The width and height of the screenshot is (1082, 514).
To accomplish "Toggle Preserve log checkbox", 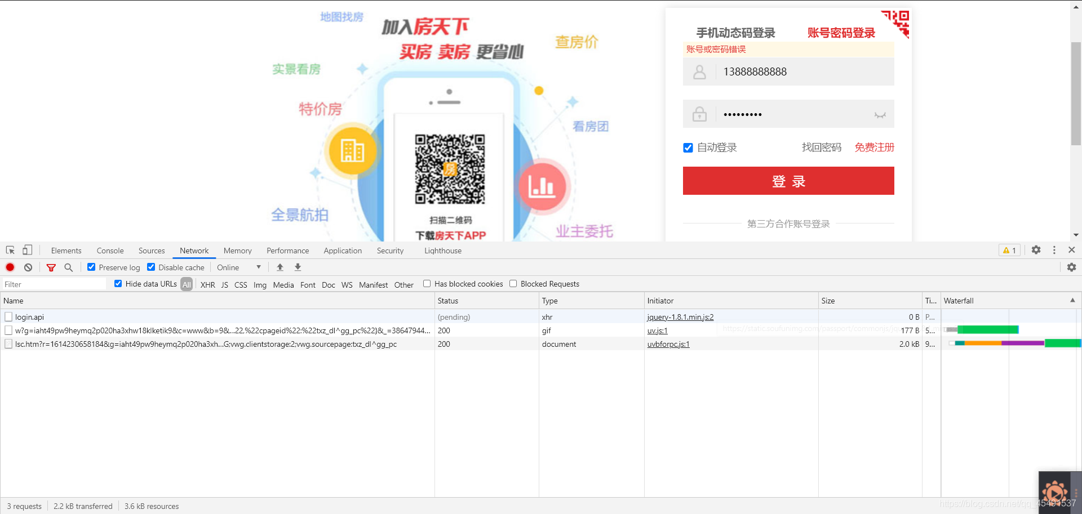I will [x=91, y=267].
